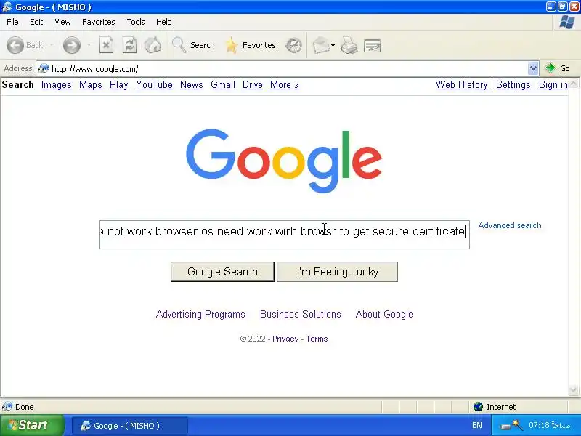The height and width of the screenshot is (436, 581).
Task: Click the EN language indicator in taskbar
Action: pos(477,425)
